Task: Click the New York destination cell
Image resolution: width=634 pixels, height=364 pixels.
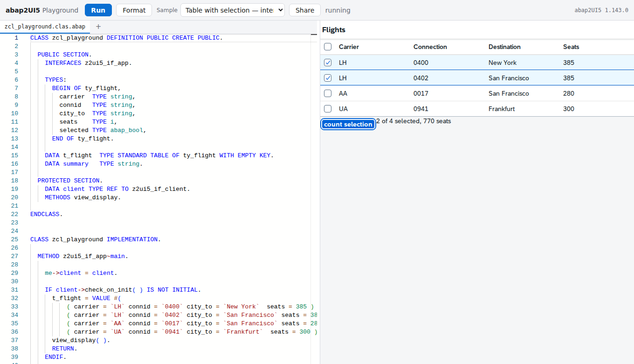Action: pos(503,63)
